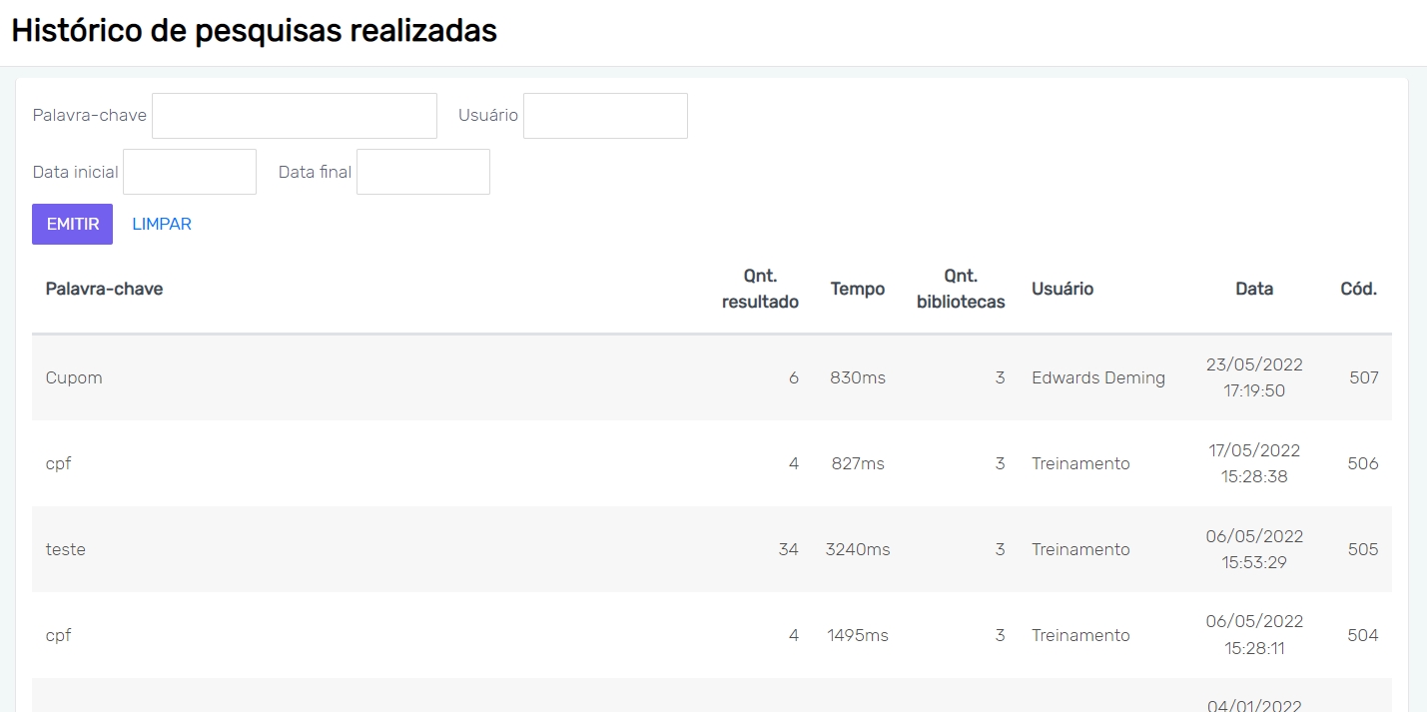Click the Edwards Deming user cell
Screen dimensions: 1427x712
tap(1098, 377)
